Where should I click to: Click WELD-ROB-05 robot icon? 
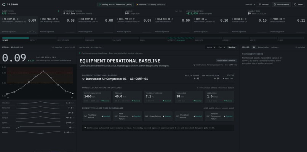click(172, 19)
